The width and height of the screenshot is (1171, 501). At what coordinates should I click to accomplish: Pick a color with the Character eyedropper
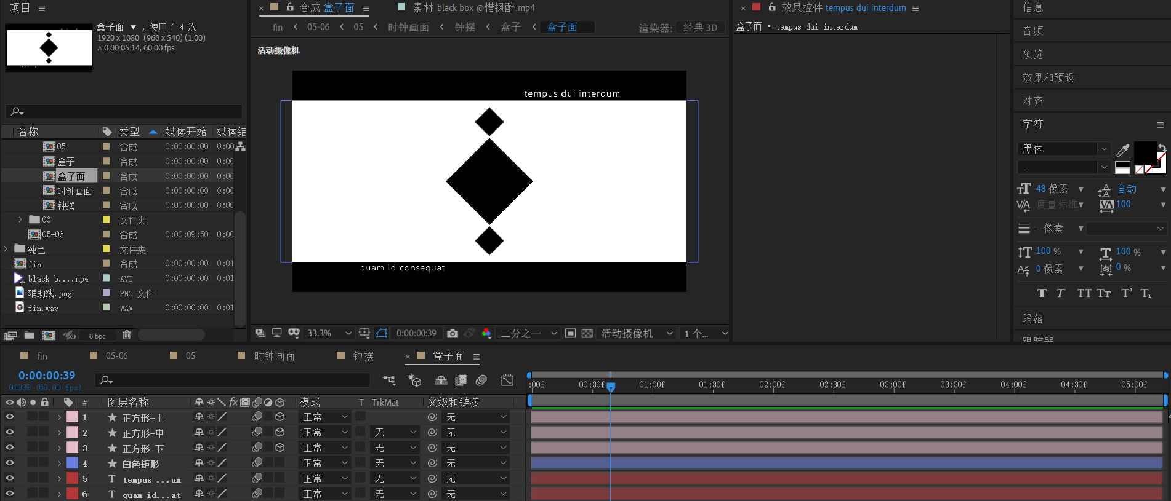[1123, 149]
